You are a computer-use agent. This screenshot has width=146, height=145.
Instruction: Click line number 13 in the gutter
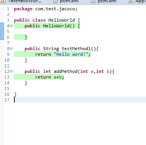click(x=7, y=77)
